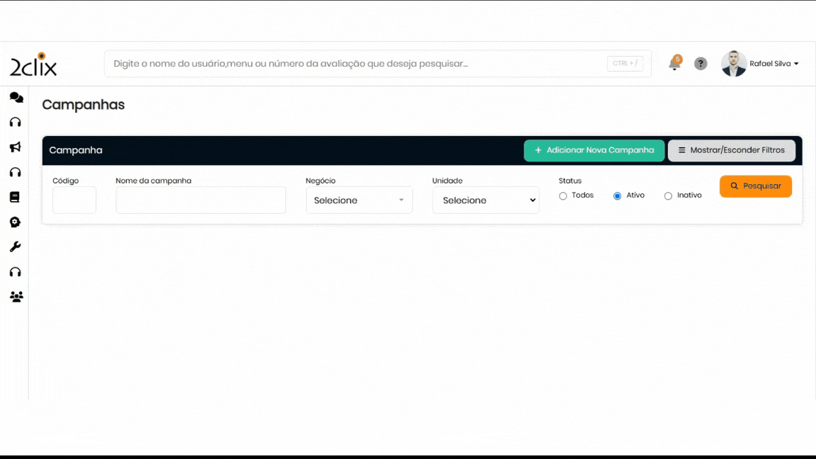Click the question mark help icon
This screenshot has height=459, width=816.
tap(701, 64)
